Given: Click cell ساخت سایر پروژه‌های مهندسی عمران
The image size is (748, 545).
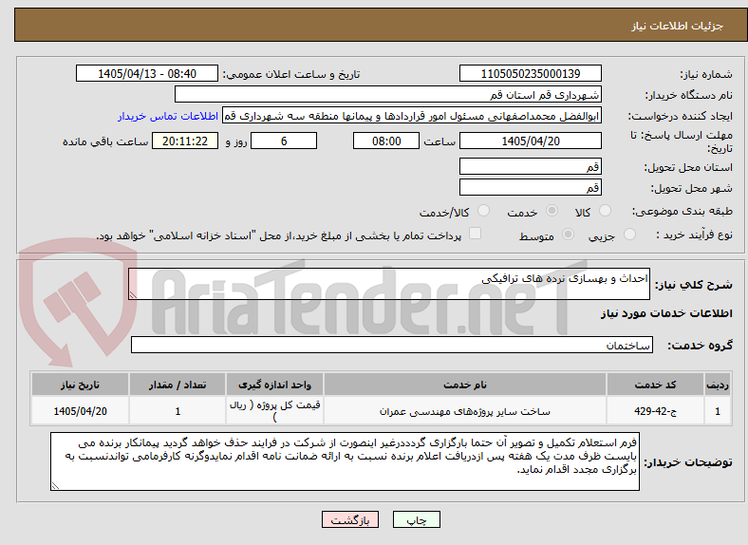Looking at the screenshot, I should coord(465,411).
